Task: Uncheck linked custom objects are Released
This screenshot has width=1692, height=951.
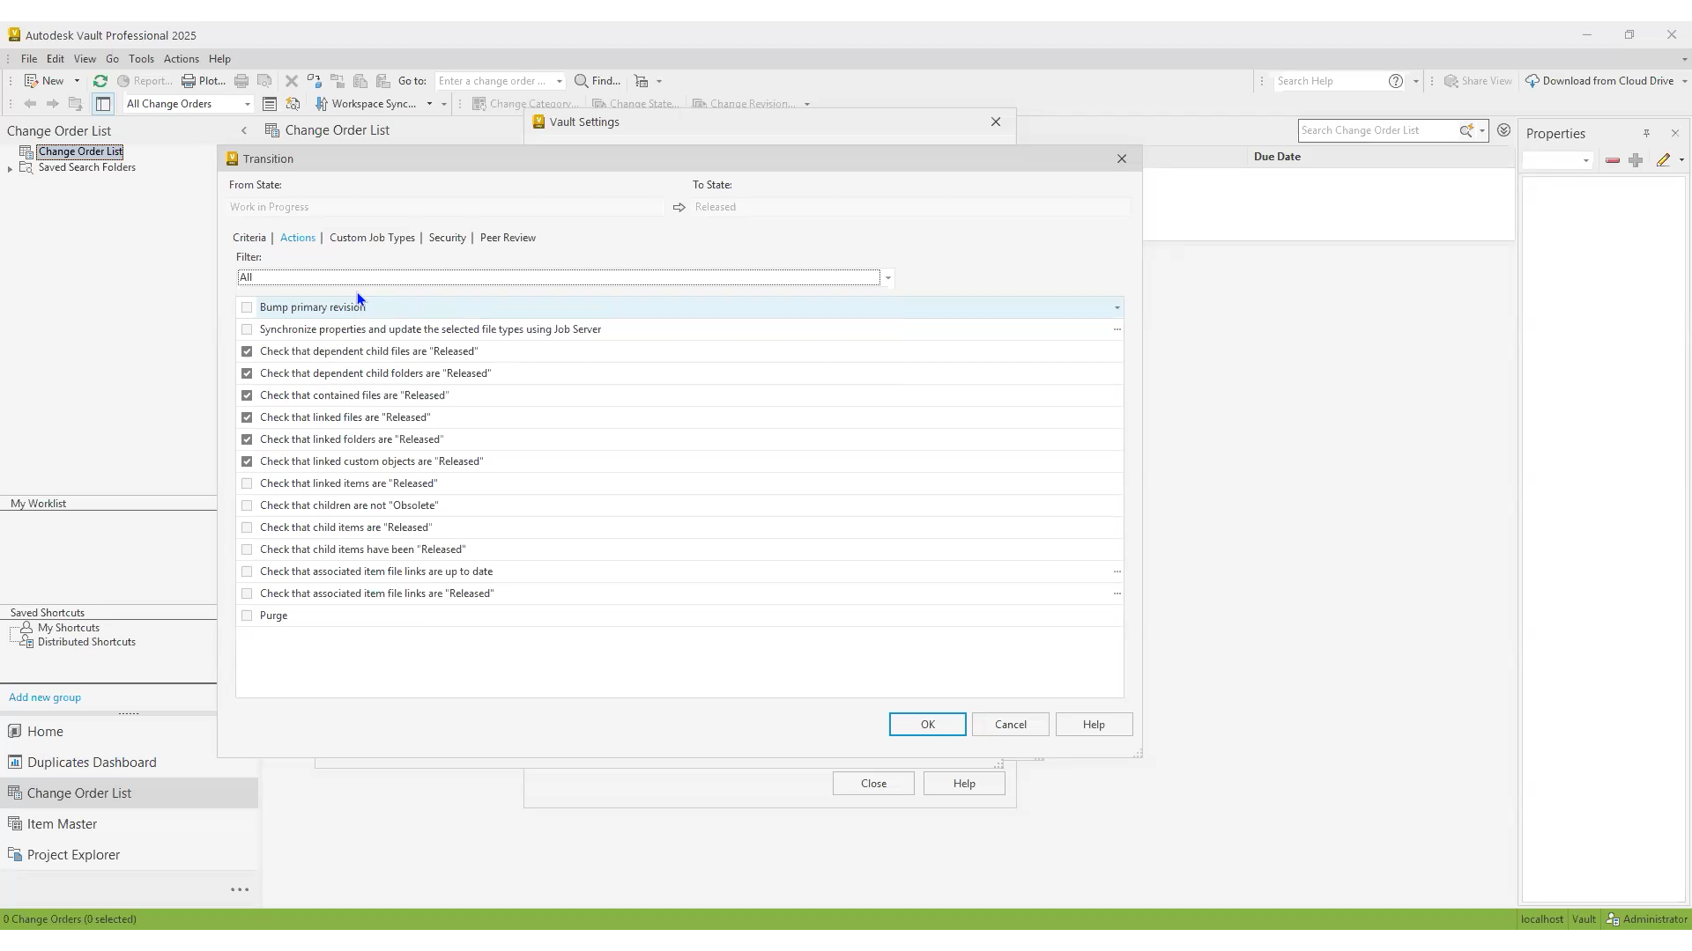Action: pyautogui.click(x=247, y=461)
